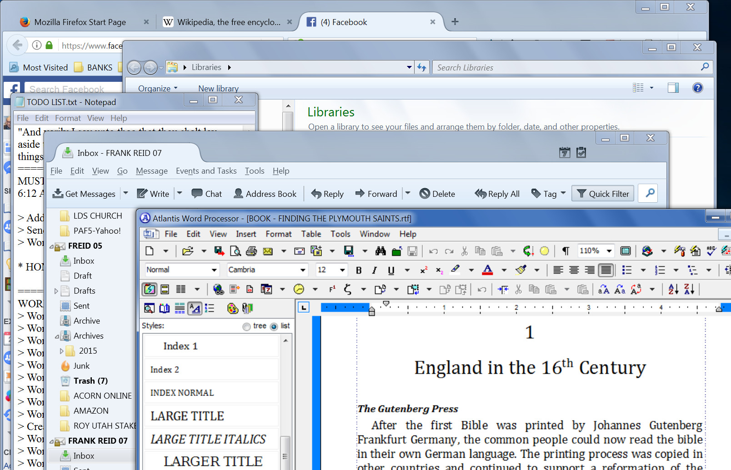Click the red font color button
The width and height of the screenshot is (731, 470).
point(487,270)
